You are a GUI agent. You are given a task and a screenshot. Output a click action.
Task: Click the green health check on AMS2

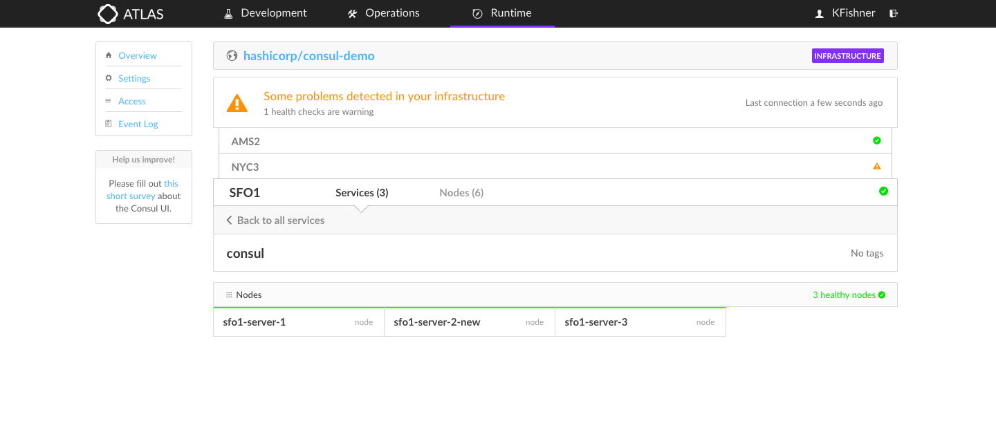[x=877, y=140]
